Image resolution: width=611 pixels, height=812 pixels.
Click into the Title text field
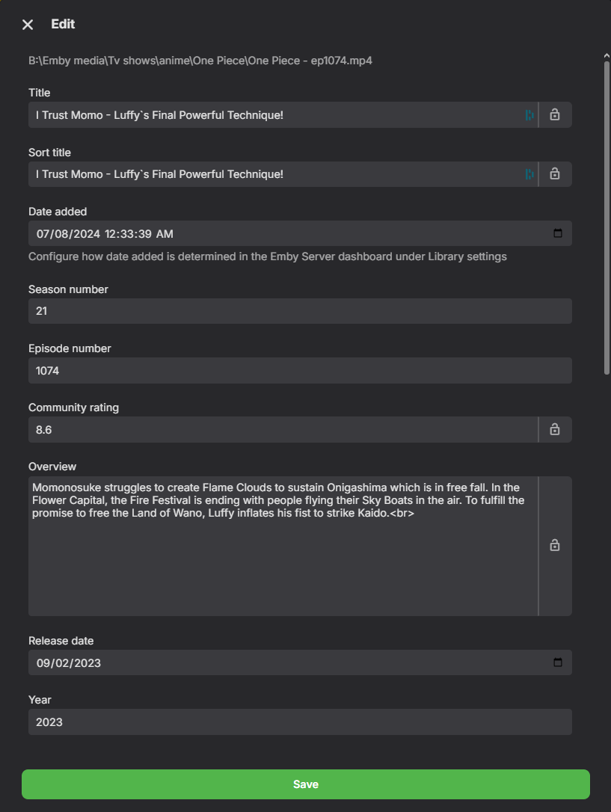point(277,115)
